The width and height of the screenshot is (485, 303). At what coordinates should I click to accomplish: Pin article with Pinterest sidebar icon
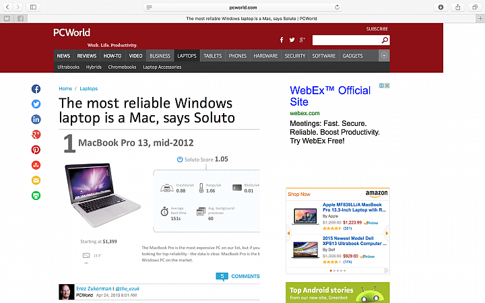point(36,150)
